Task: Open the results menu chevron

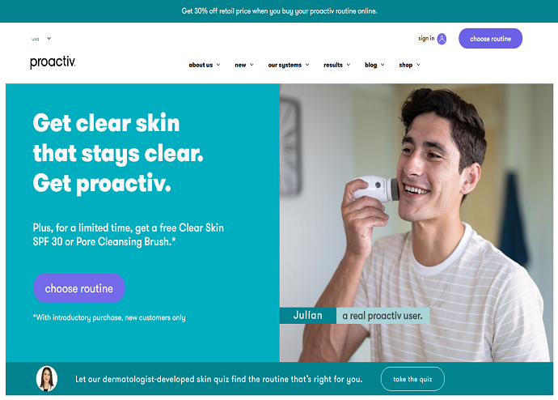Action: click(x=349, y=65)
